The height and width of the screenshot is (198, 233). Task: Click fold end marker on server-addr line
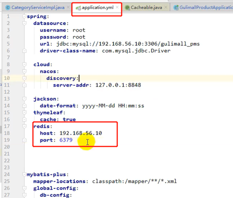tap(24, 85)
